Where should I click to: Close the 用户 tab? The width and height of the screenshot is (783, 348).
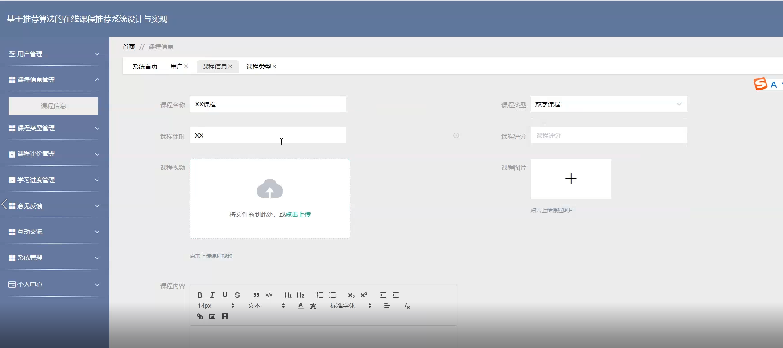click(x=186, y=66)
